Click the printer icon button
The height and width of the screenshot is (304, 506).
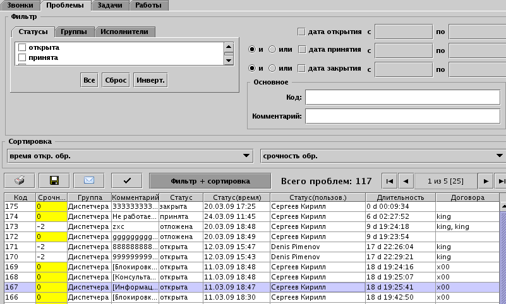point(19,181)
